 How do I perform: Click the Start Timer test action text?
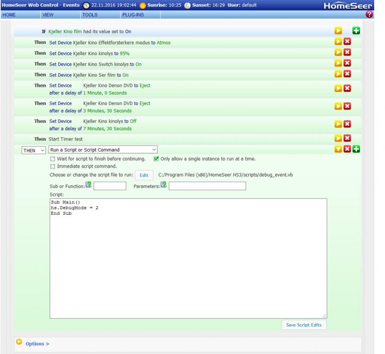coord(66,139)
